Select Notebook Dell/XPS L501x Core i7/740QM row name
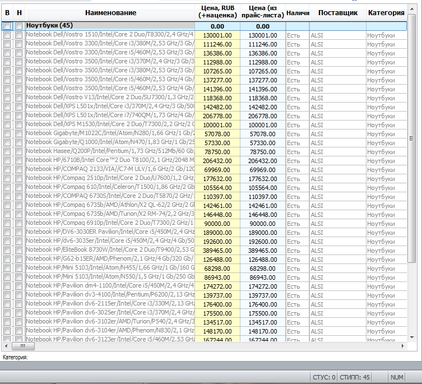 pyautogui.click(x=110, y=115)
